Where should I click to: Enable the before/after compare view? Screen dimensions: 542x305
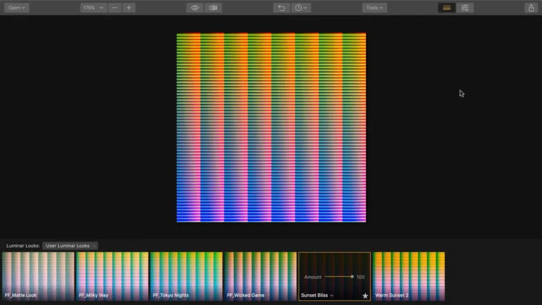pos(214,8)
